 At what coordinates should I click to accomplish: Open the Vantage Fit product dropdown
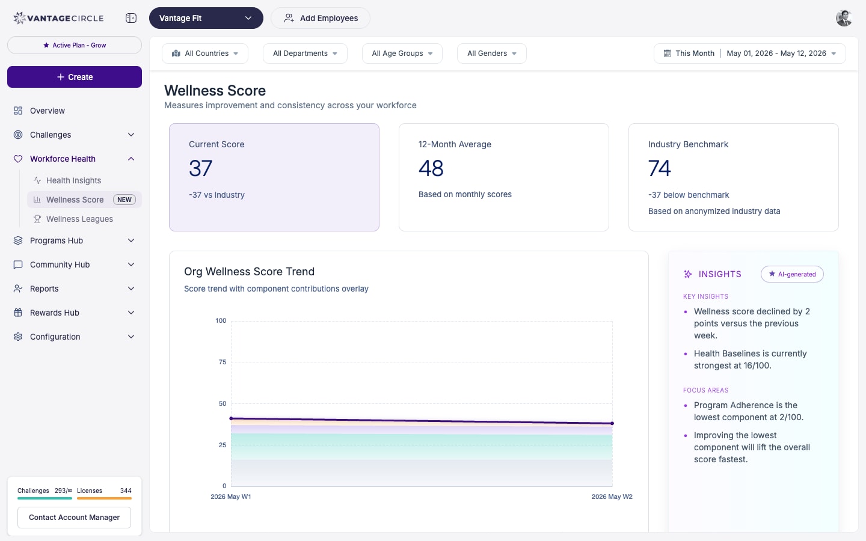tap(206, 18)
